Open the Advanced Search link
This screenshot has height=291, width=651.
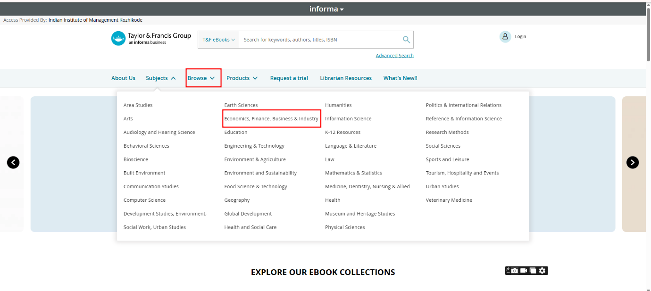[394, 56]
